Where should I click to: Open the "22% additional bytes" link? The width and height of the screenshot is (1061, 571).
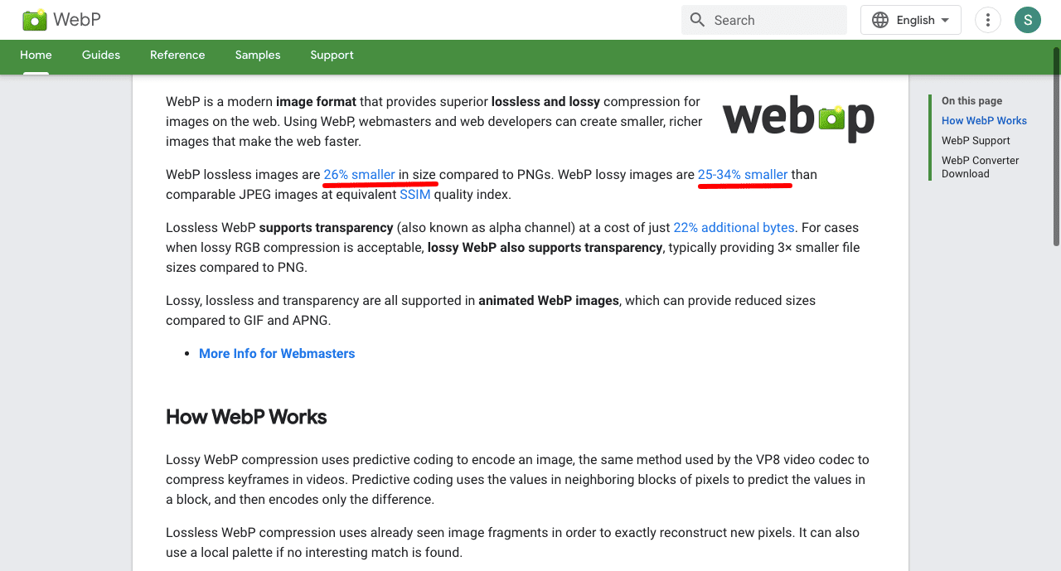734,228
